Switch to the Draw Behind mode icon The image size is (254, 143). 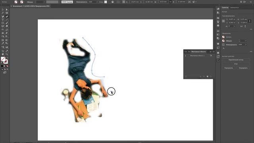(4, 69)
